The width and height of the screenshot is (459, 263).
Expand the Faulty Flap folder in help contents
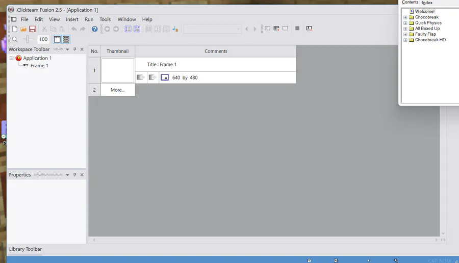tap(405, 34)
